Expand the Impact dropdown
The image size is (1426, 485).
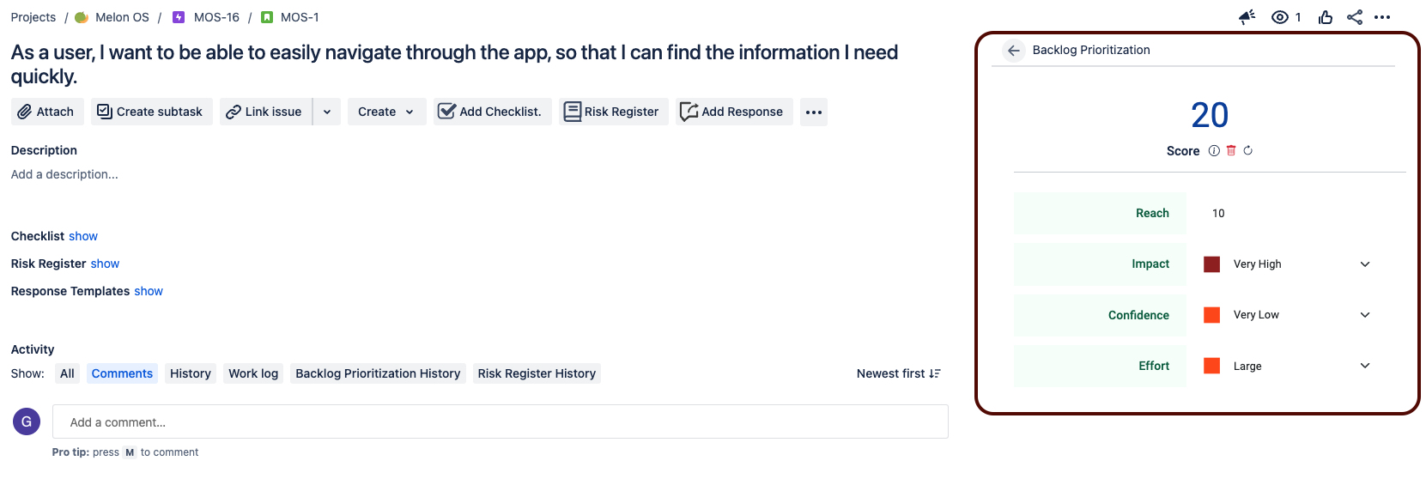point(1365,264)
